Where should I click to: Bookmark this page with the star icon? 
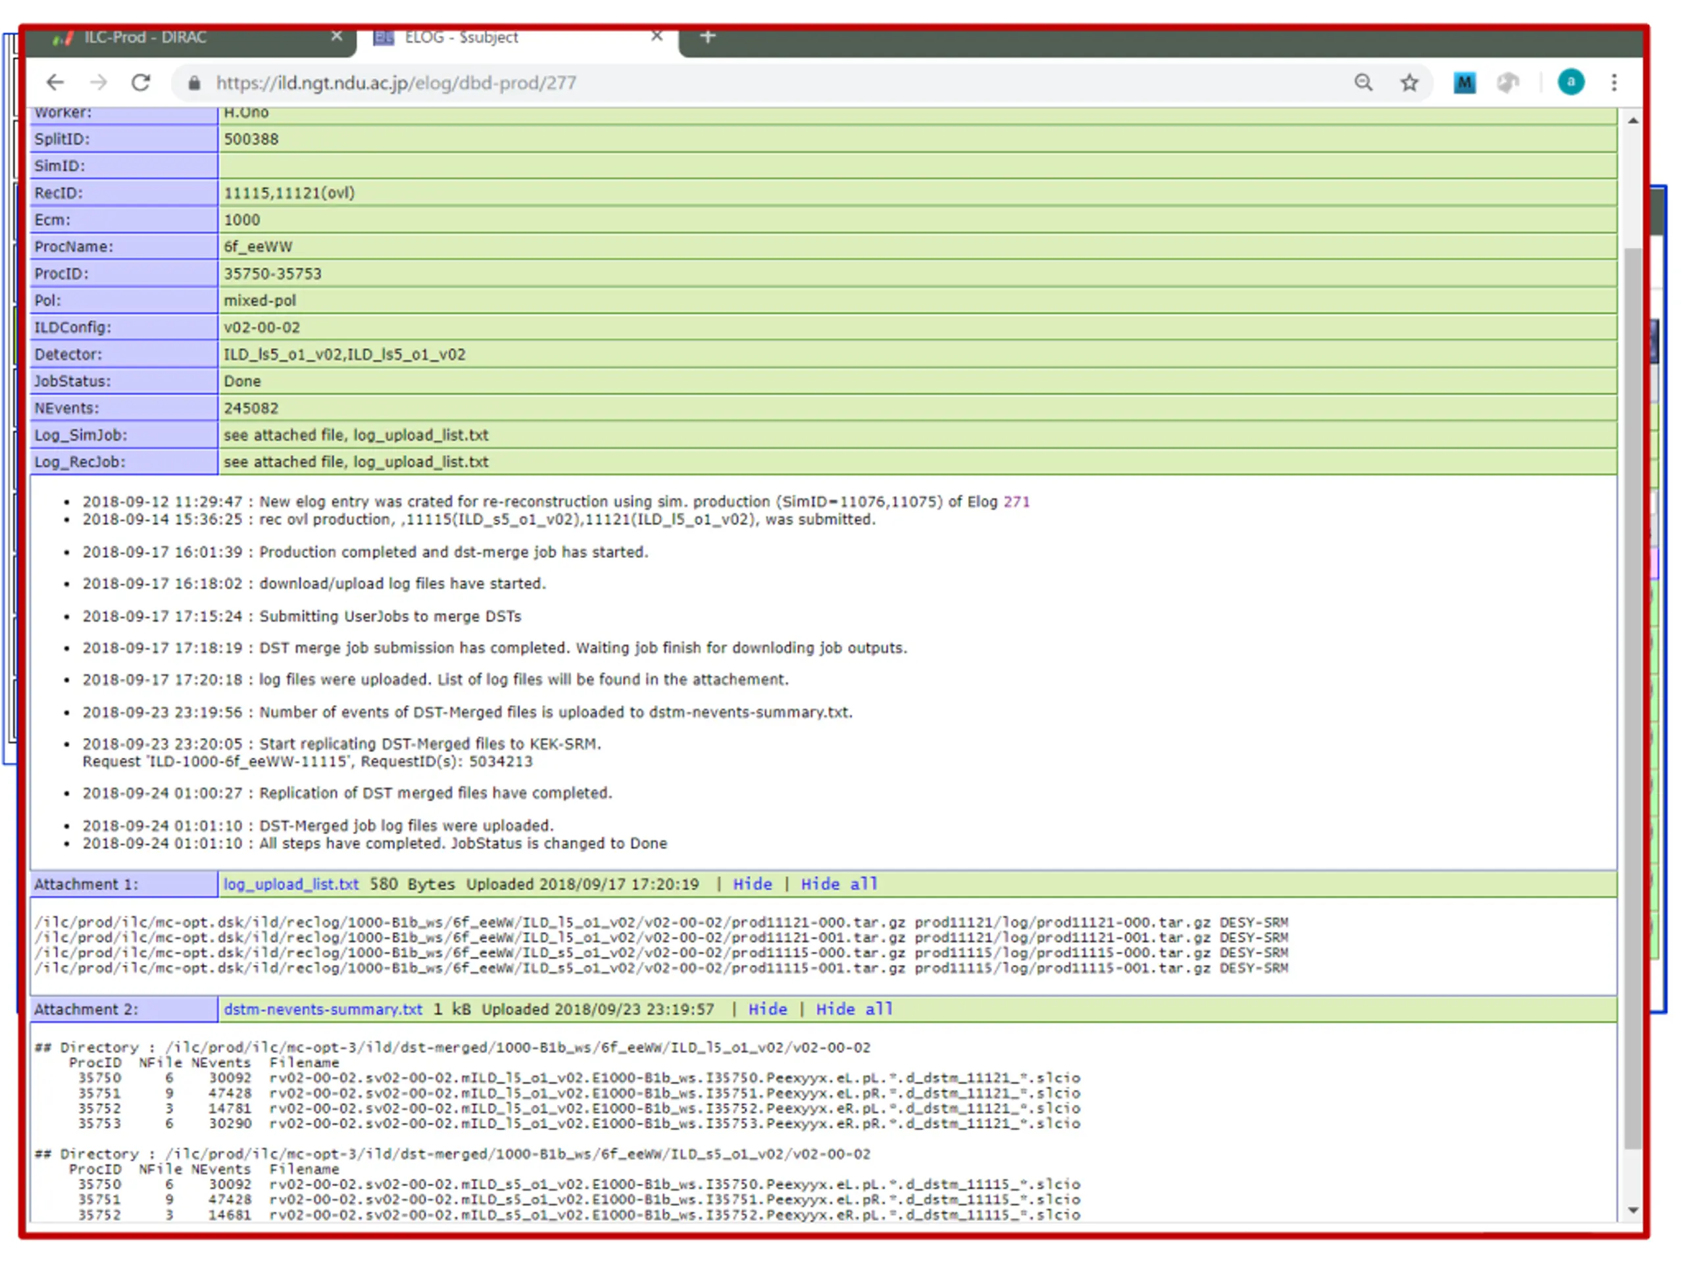[x=1409, y=82]
